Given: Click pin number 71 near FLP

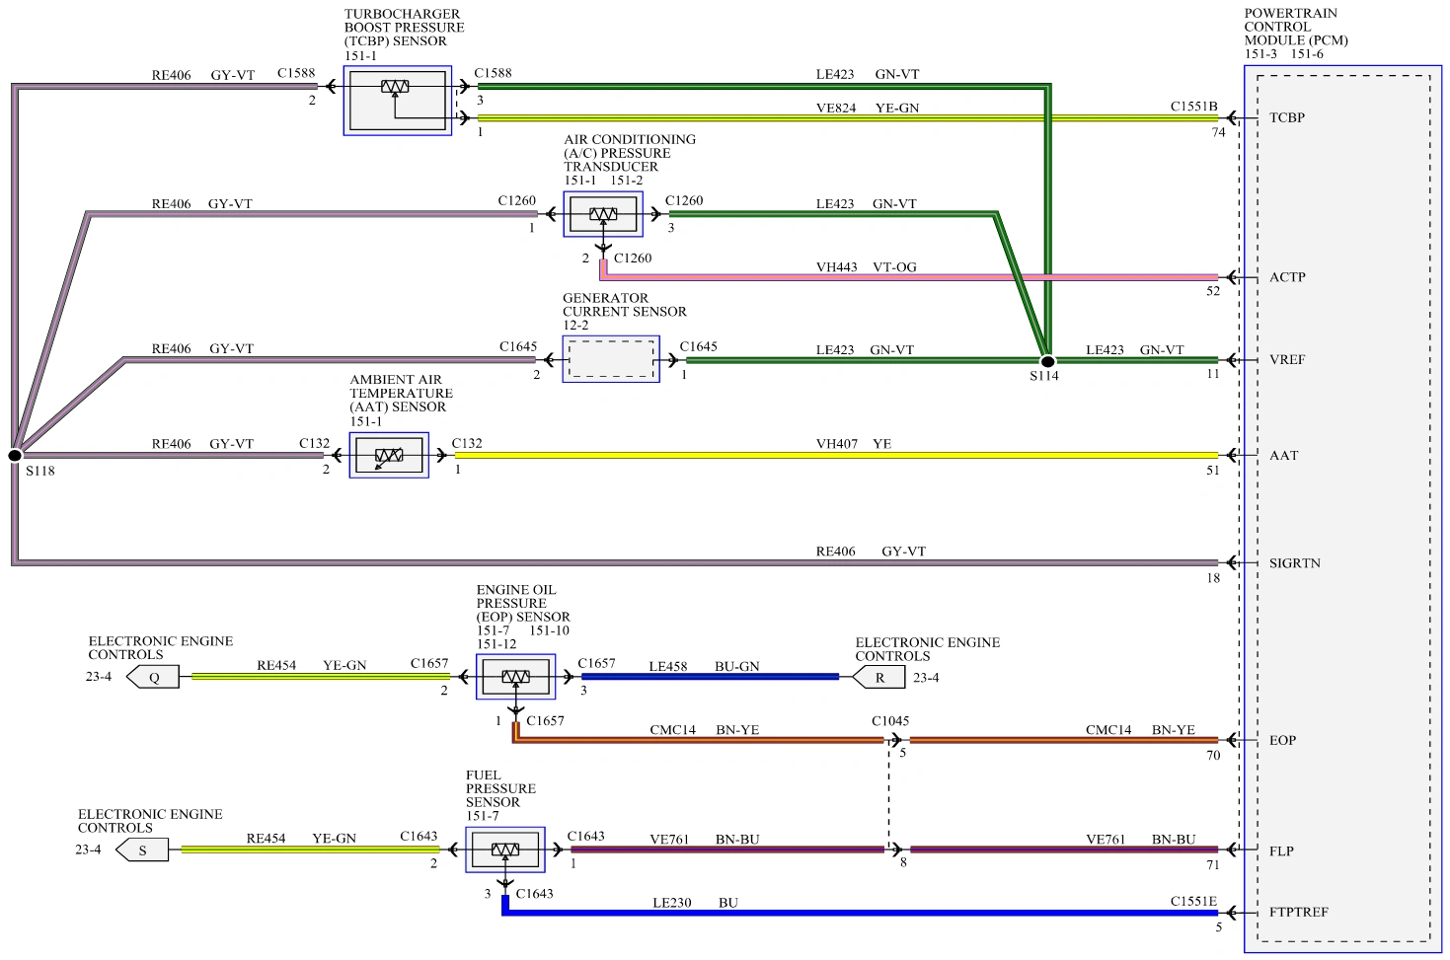Looking at the screenshot, I should (x=1213, y=865).
